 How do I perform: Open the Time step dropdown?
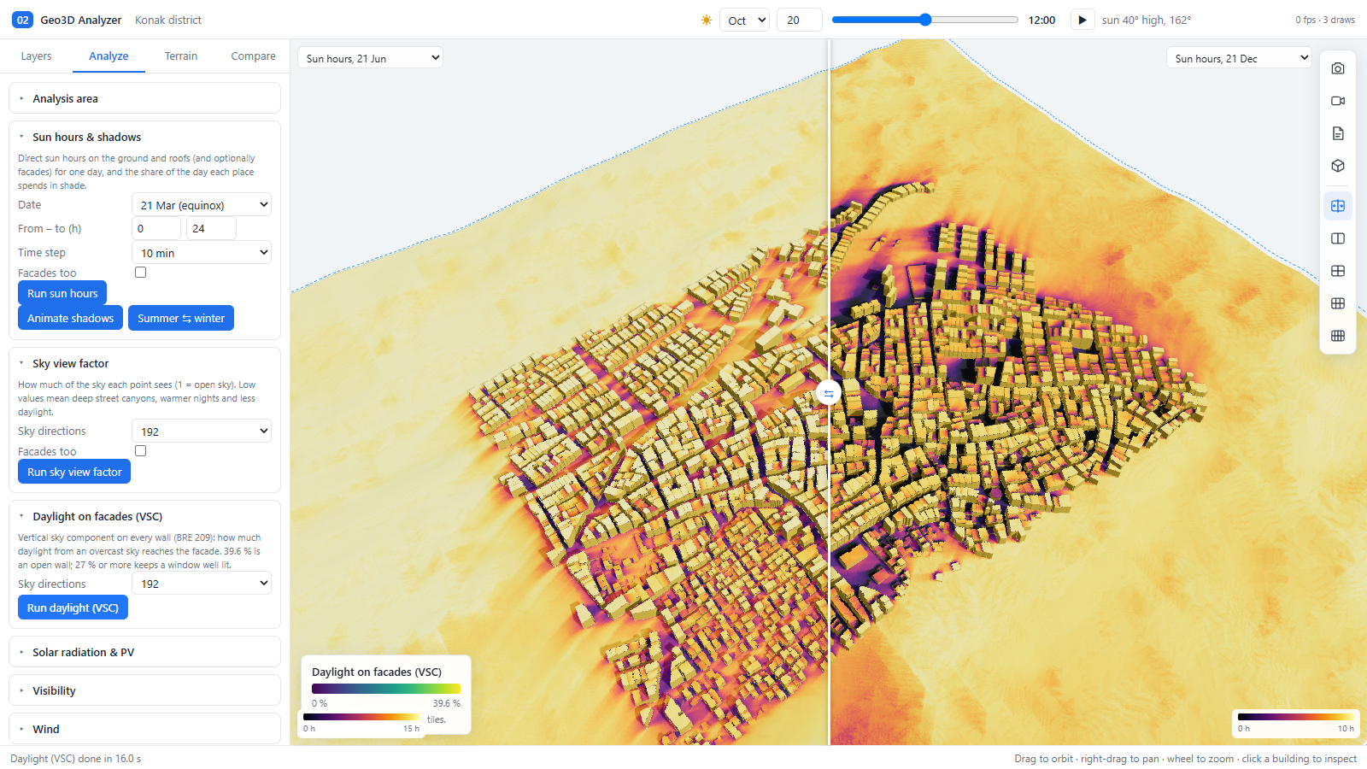pyautogui.click(x=202, y=253)
